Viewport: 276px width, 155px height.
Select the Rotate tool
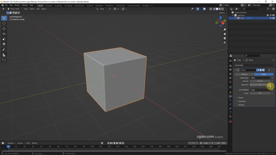tap(4, 34)
